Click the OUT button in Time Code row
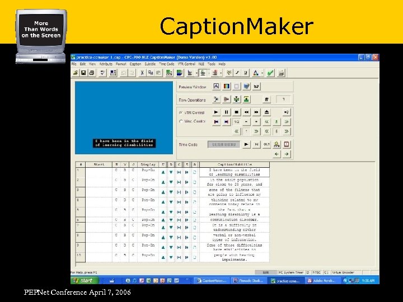The width and height of the screenshot is (403, 302). (x=266, y=145)
